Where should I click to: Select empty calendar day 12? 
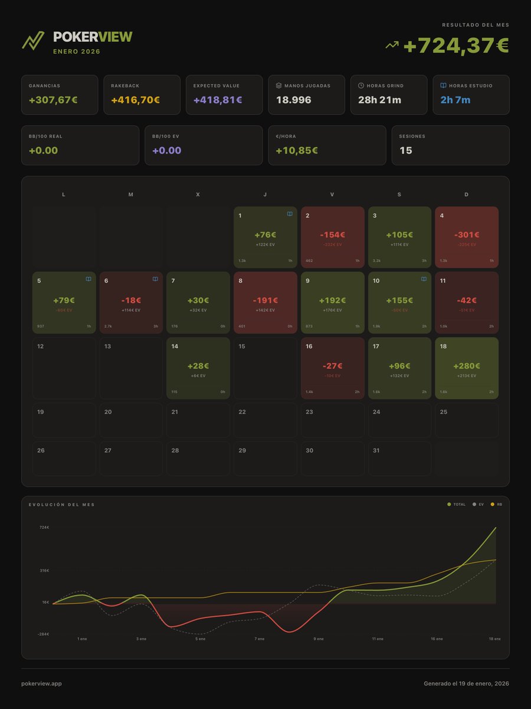64,368
